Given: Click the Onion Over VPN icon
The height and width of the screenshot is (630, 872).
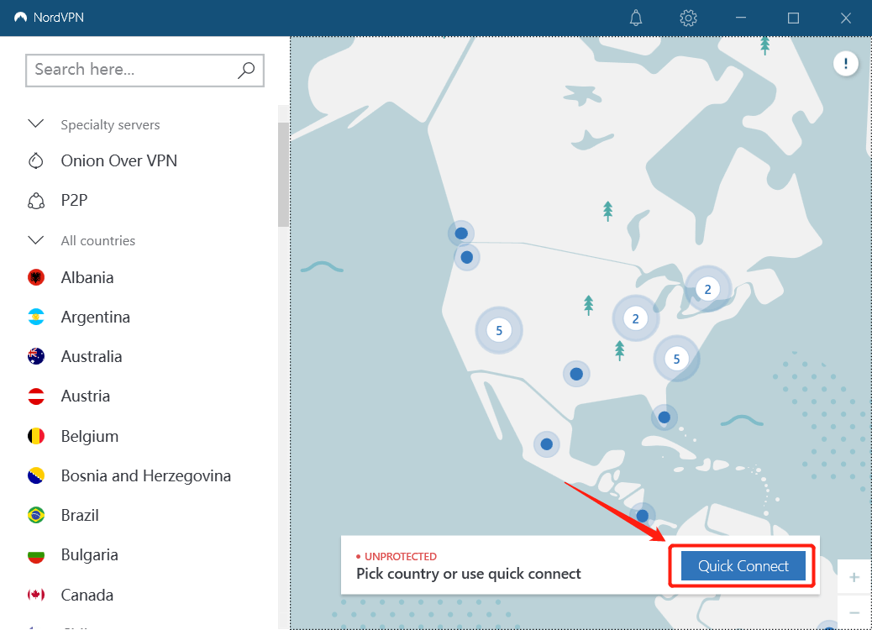Looking at the screenshot, I should 36,161.
